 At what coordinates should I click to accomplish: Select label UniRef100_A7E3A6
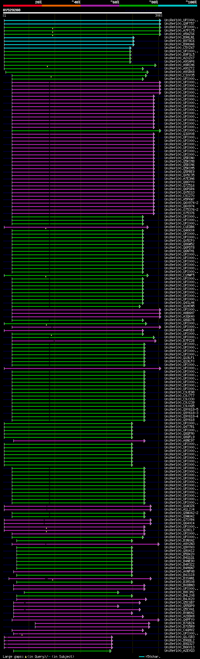179,179
